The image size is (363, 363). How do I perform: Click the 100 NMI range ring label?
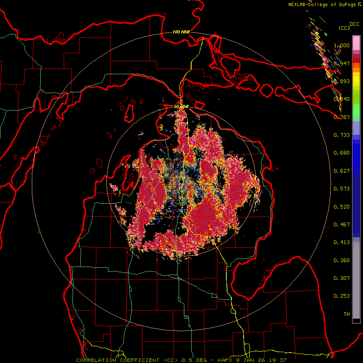(x=181, y=32)
